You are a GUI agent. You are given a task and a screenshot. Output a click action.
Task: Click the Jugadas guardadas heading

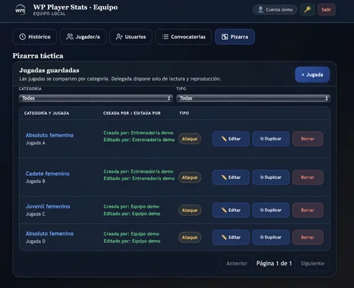[49, 70]
